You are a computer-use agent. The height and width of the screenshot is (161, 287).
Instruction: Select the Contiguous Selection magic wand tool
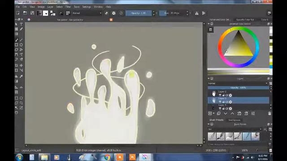click(17, 108)
